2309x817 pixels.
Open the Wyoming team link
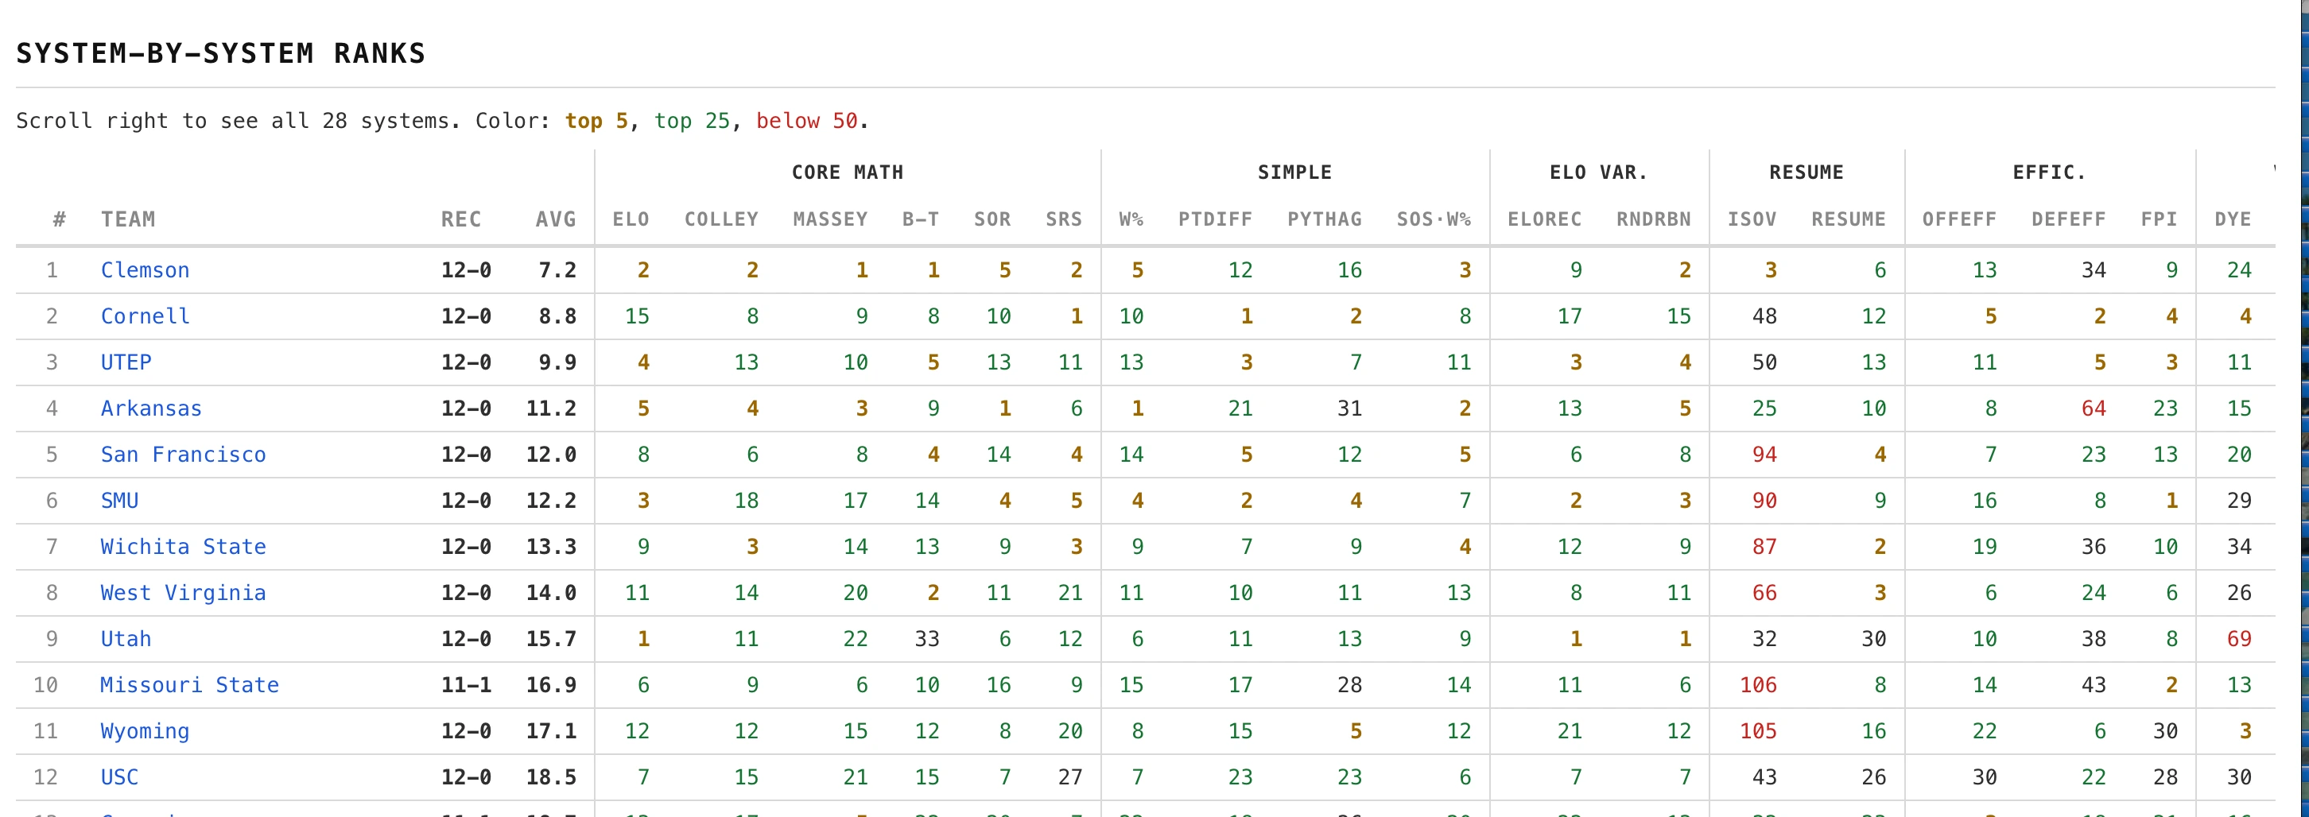(145, 731)
